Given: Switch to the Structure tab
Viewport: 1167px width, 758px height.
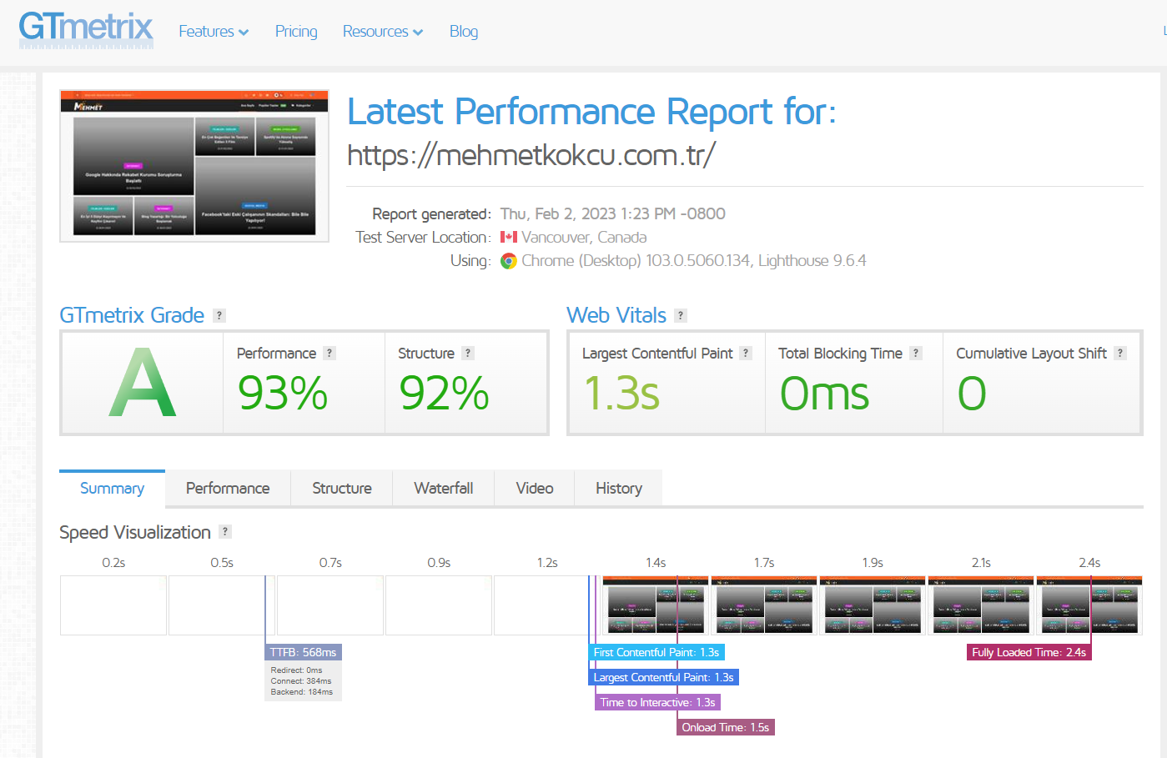Looking at the screenshot, I should click(x=342, y=488).
